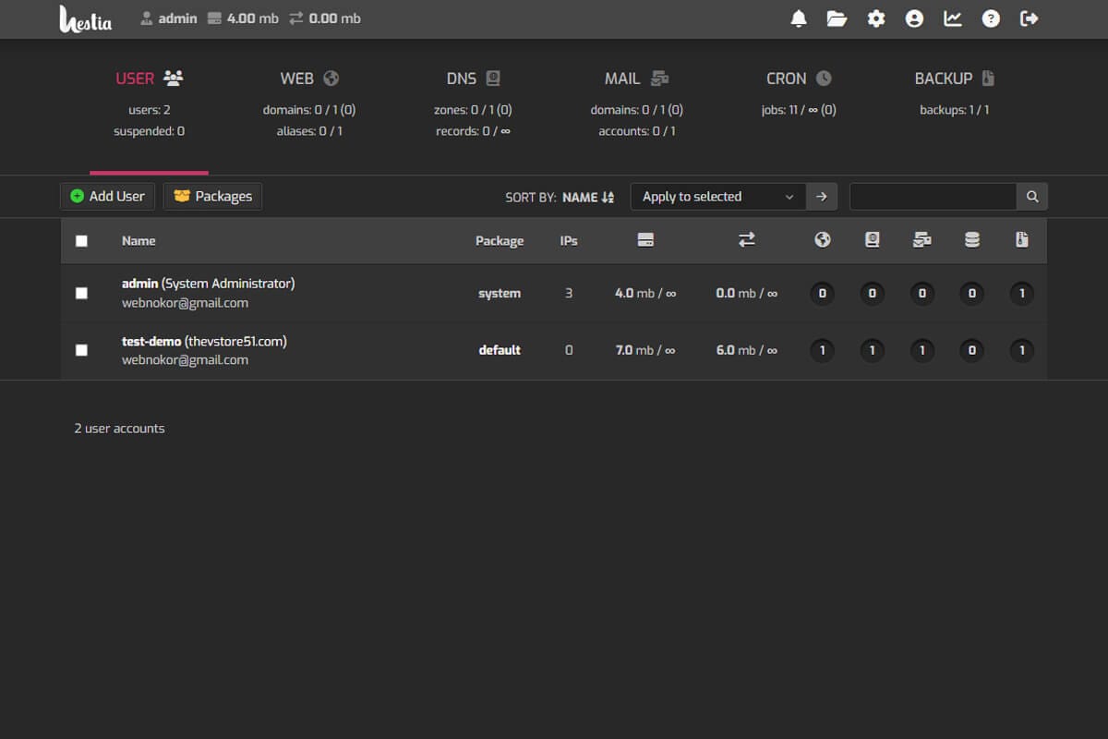Click the backups column header icon
The height and width of the screenshot is (739, 1108).
pos(1021,240)
